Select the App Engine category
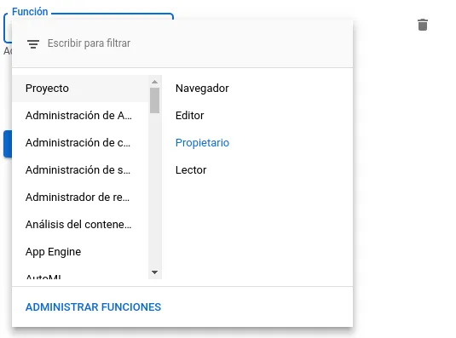Screen dimensions: 456x338 coord(80,252)
